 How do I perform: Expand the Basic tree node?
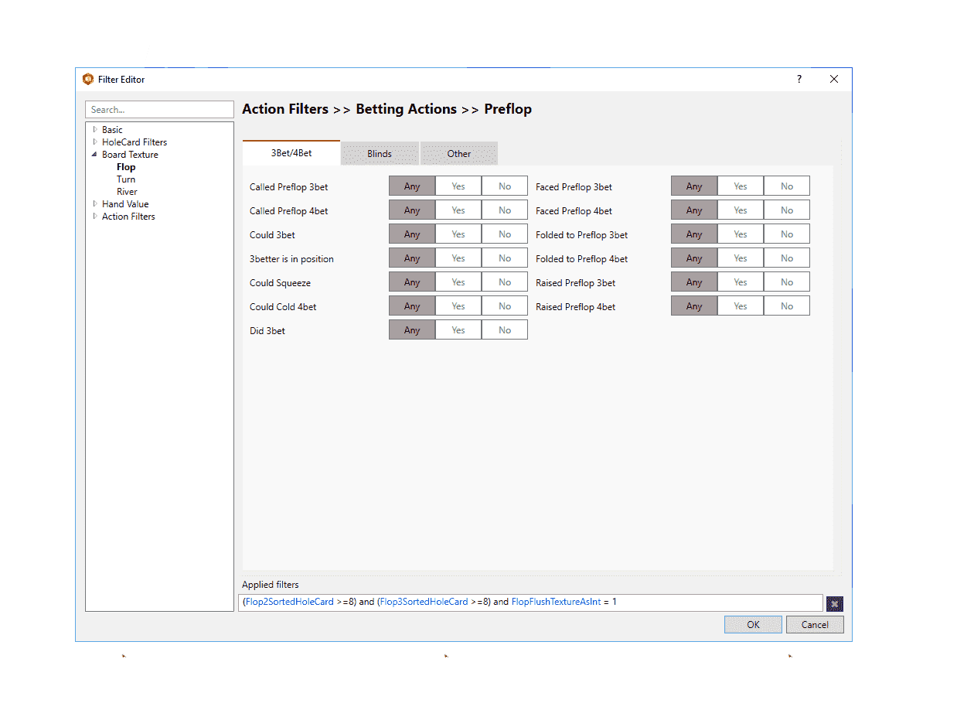95,130
